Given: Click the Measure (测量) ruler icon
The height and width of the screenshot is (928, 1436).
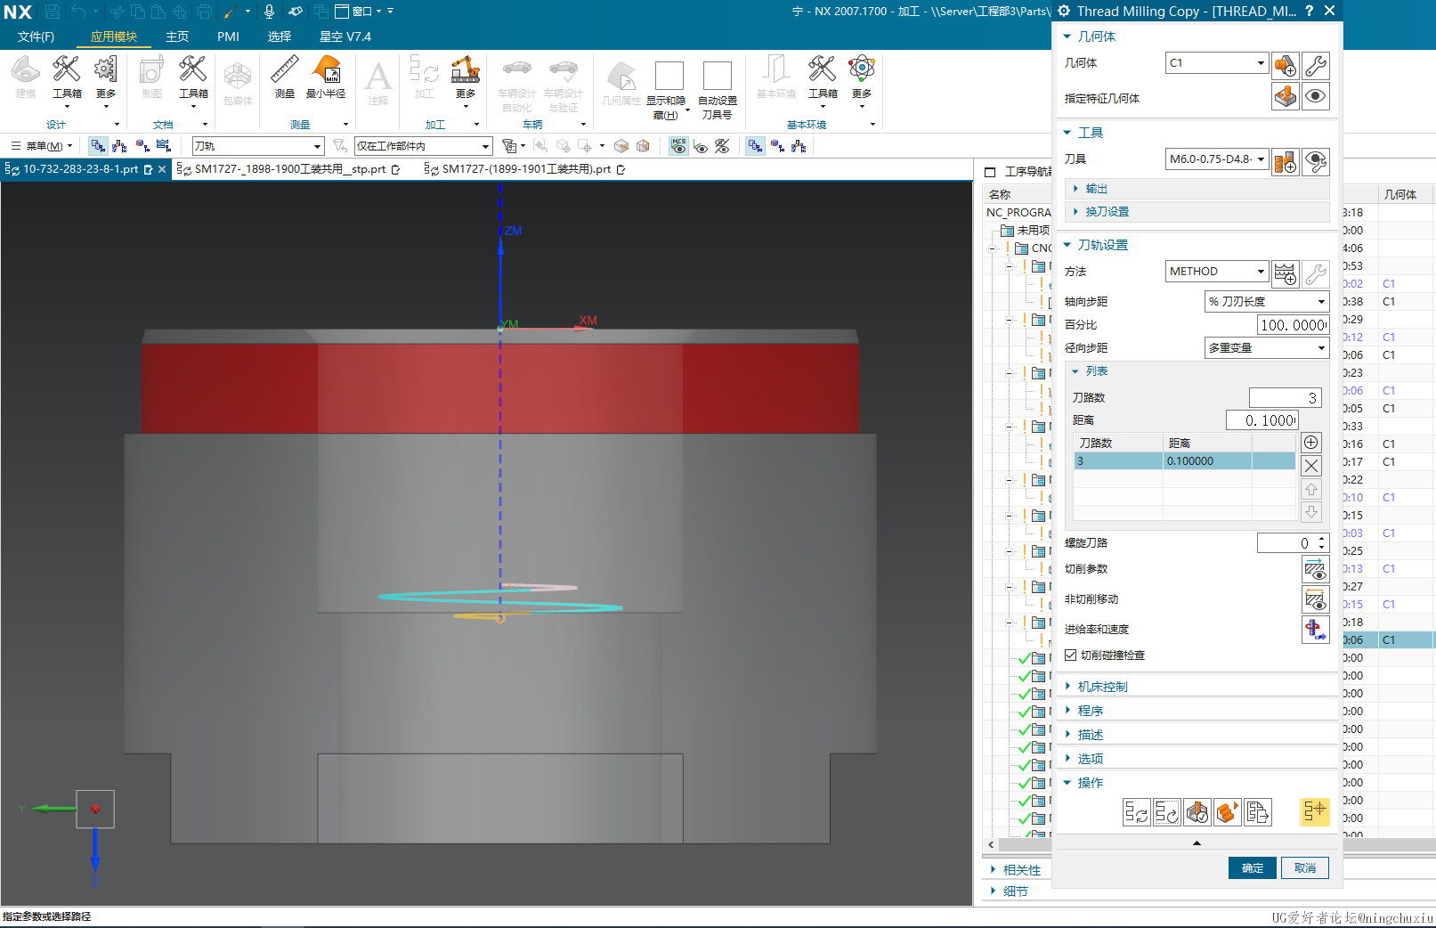Looking at the screenshot, I should coord(285,77).
